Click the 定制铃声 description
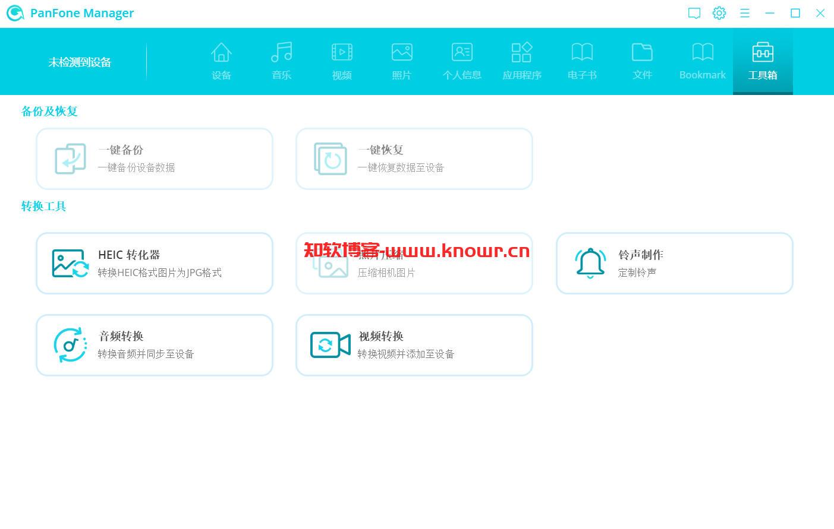834x529 pixels. (637, 273)
